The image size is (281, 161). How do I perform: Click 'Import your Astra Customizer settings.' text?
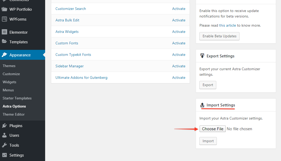click(x=231, y=118)
